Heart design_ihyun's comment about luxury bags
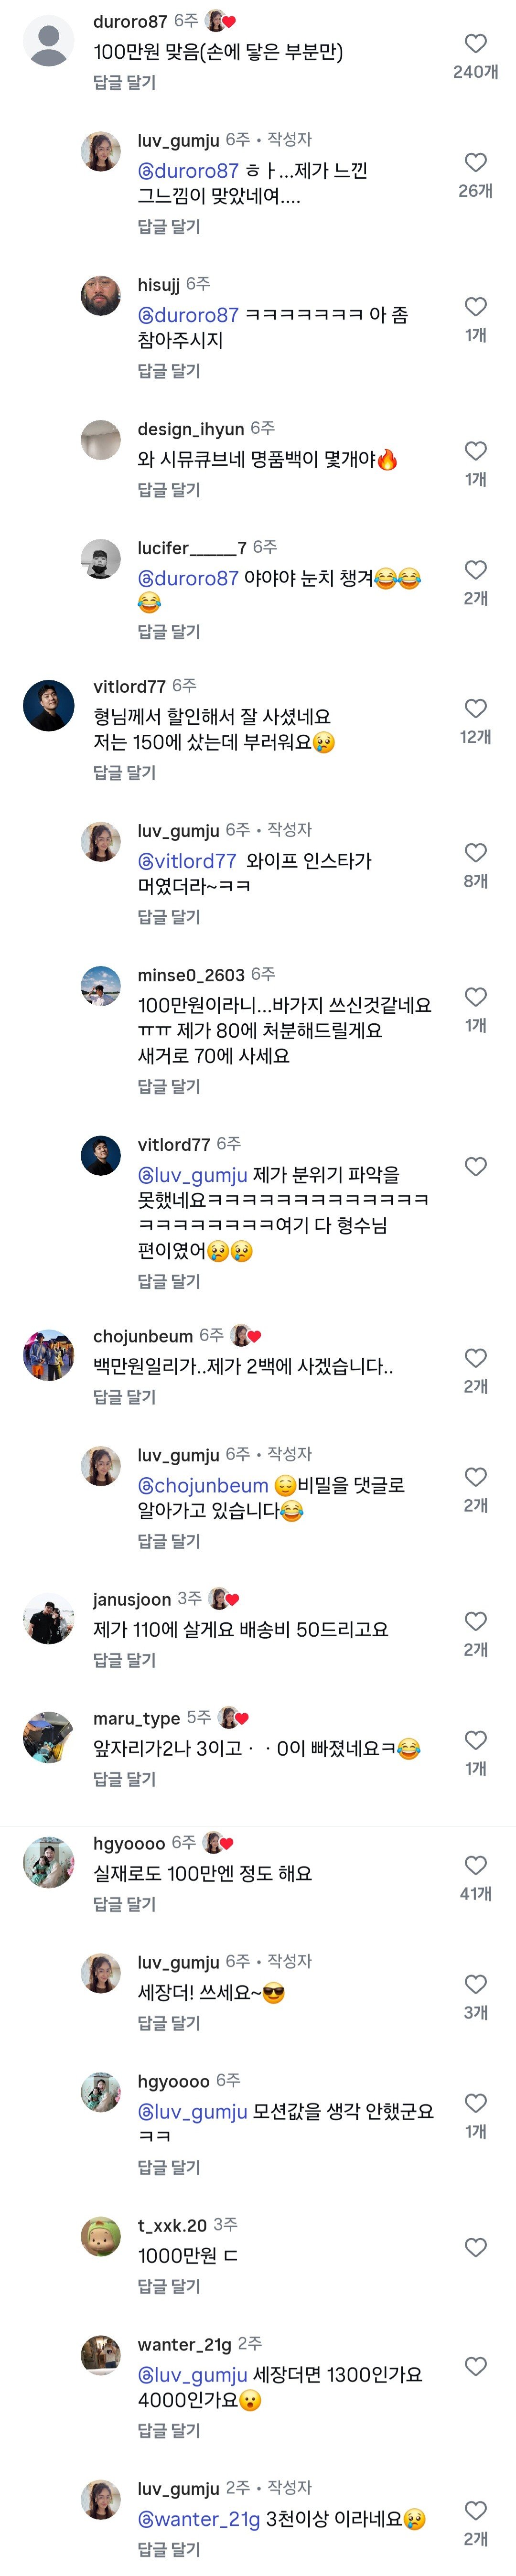Image resolution: width=516 pixels, height=2576 pixels. coord(476,451)
